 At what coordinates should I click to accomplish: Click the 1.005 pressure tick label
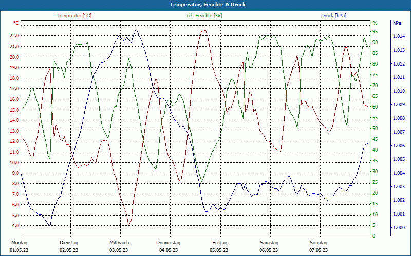point(399,159)
